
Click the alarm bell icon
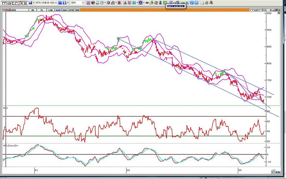pyautogui.click(x=211, y=3)
